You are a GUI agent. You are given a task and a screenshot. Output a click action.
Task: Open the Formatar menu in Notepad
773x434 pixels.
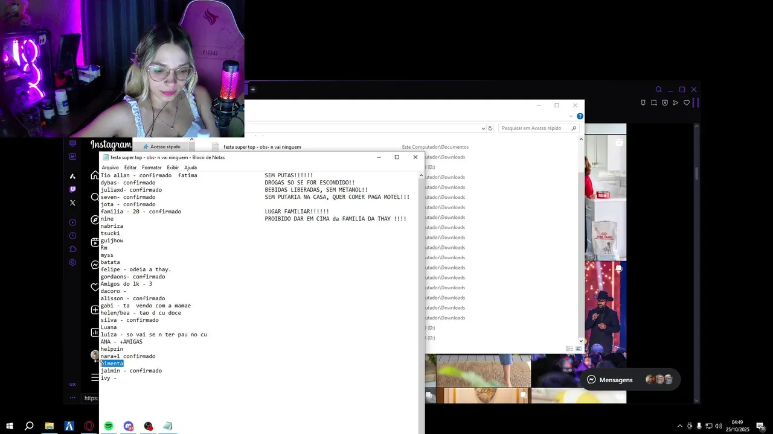[152, 168]
